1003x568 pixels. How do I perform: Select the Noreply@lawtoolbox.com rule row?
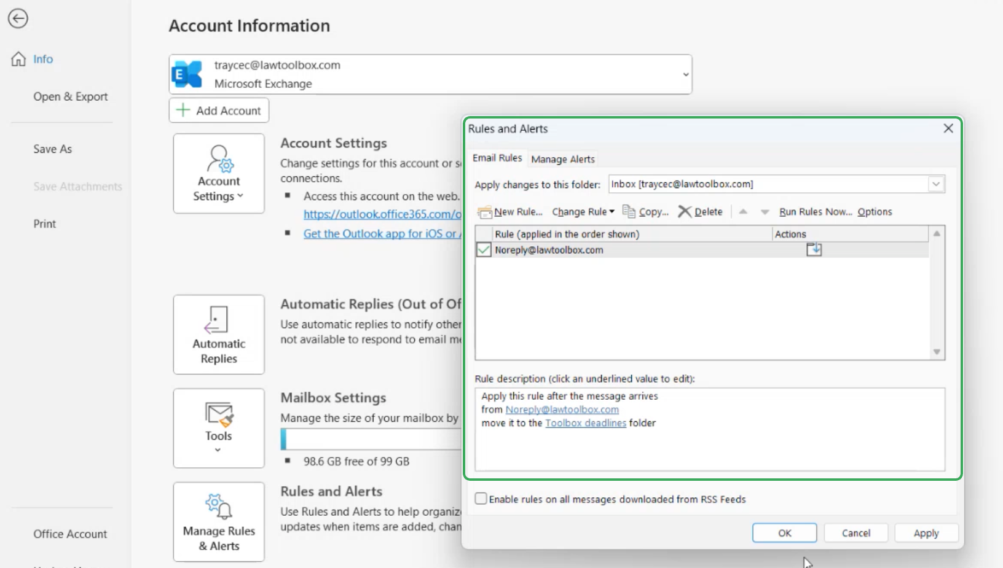702,250
